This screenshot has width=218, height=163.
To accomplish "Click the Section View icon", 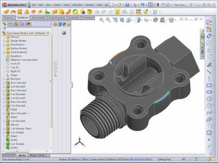I will [x=122, y=20].
